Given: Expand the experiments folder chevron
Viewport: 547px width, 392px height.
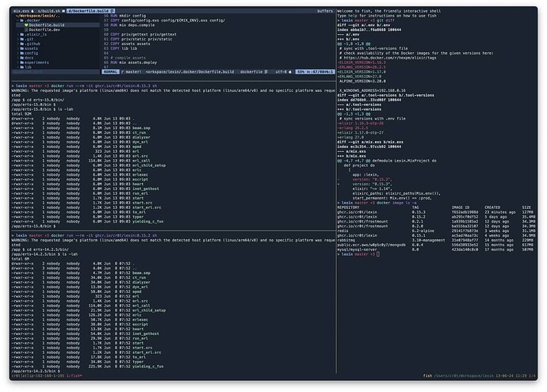Looking at the screenshot, I should click(x=17, y=63).
